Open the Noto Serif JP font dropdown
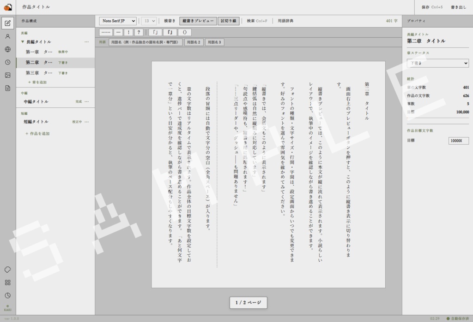473x322 pixels. pyautogui.click(x=118, y=21)
